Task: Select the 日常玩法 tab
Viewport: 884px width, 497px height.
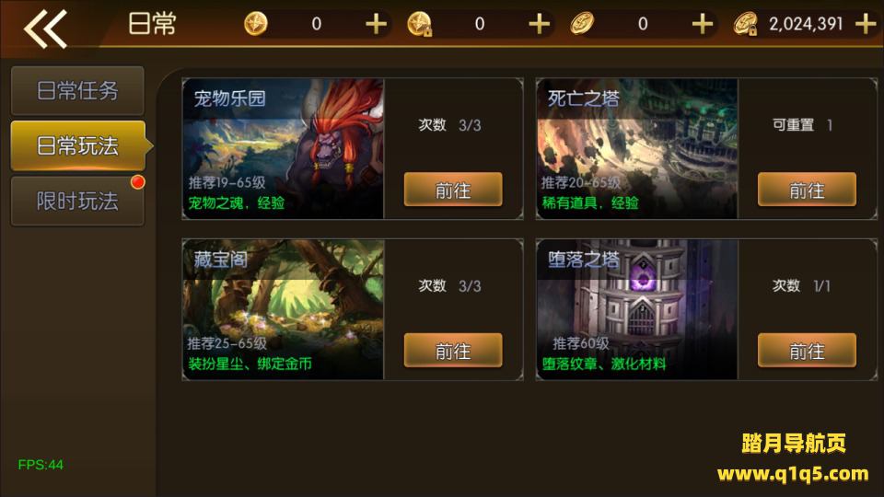Action: 79,145
